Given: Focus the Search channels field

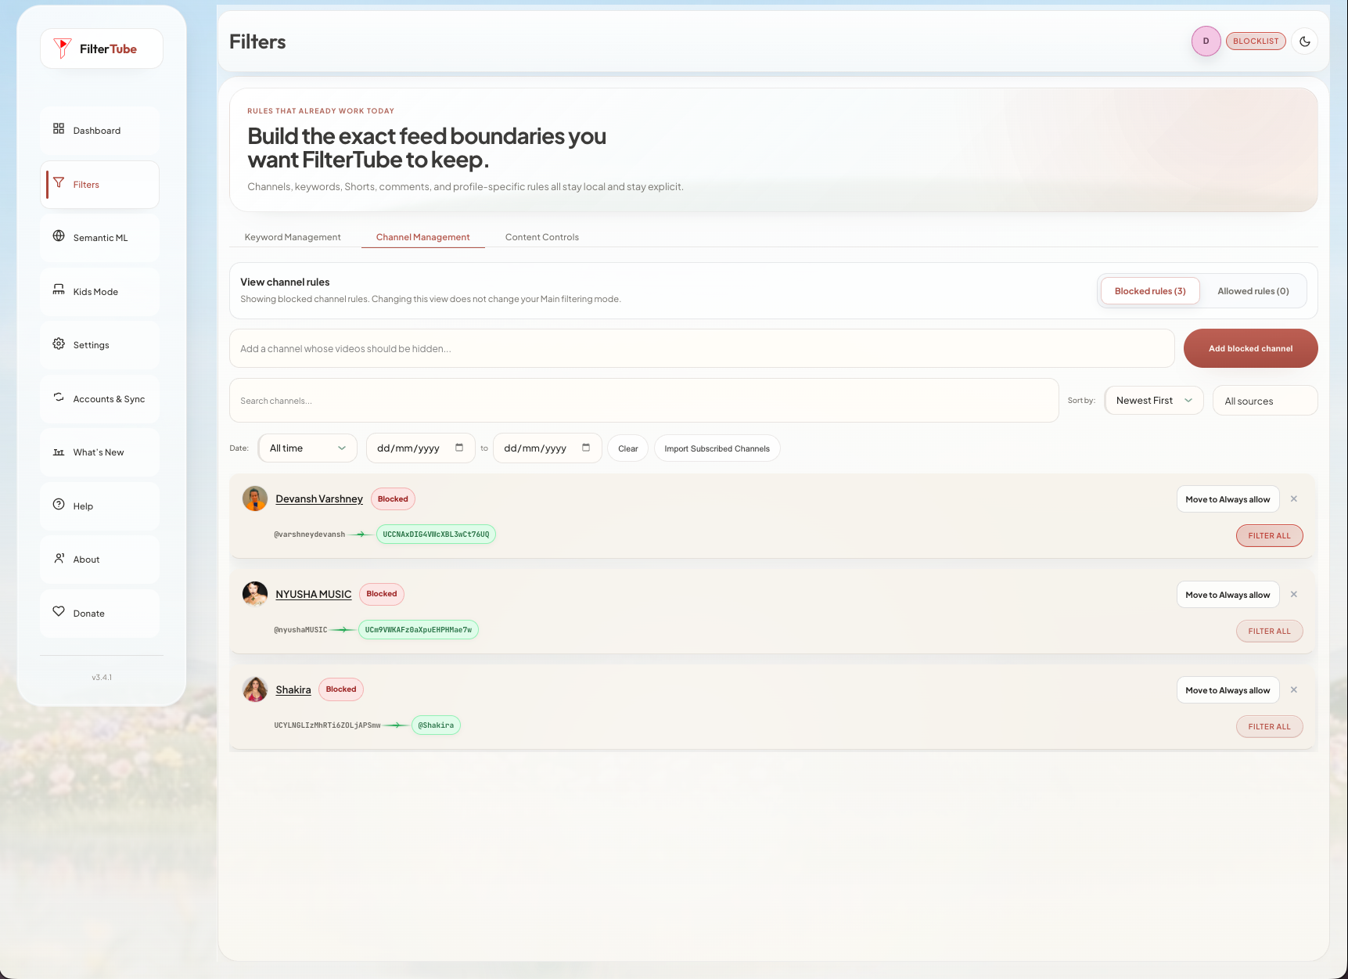Looking at the screenshot, I should tap(644, 401).
